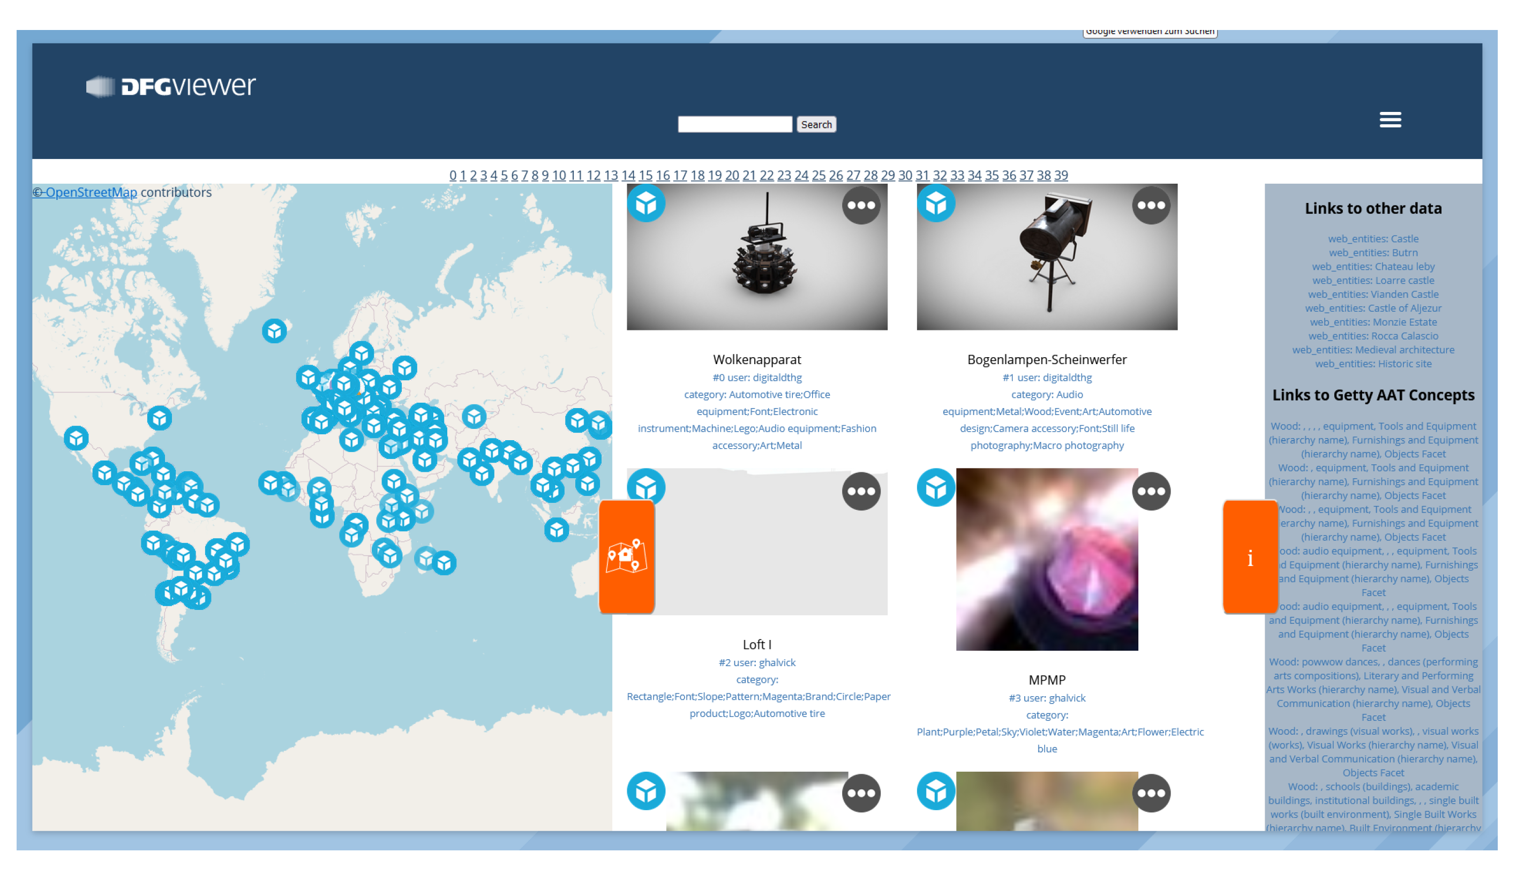Viewport: 1524px width, 875px height.
Task: Open the hamburger menu
Action: pos(1390,119)
